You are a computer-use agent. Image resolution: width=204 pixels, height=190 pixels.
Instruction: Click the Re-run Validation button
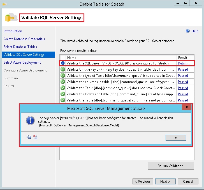coord(171,166)
